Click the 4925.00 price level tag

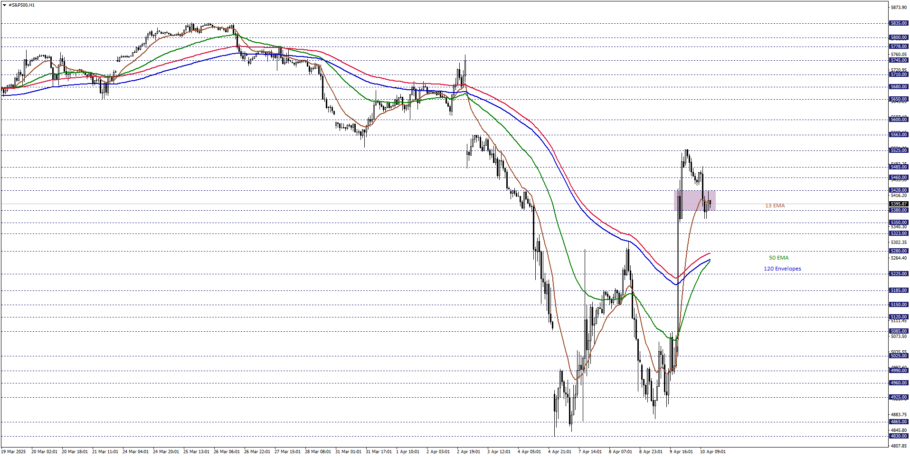[899, 397]
